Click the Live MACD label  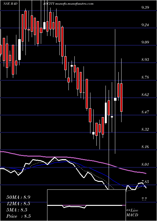[x=132, y=213]
